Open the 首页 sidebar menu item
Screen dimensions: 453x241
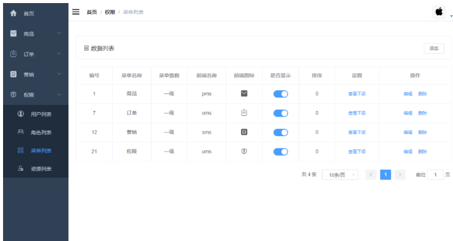tap(36, 13)
